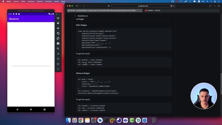Viewport: 222px width, 125px height.
Task: Click the With Widget heading
Action: [81, 25]
